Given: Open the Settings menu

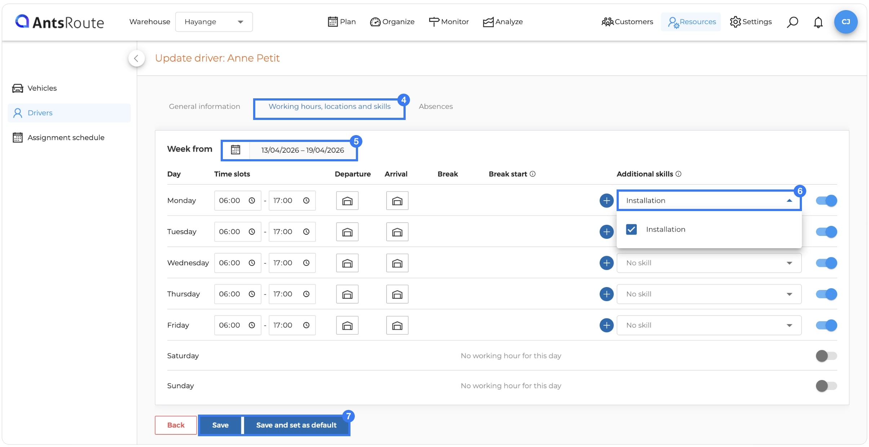Looking at the screenshot, I should click(x=751, y=22).
